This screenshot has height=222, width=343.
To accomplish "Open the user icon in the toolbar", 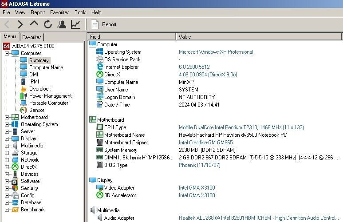I will (62, 24).
